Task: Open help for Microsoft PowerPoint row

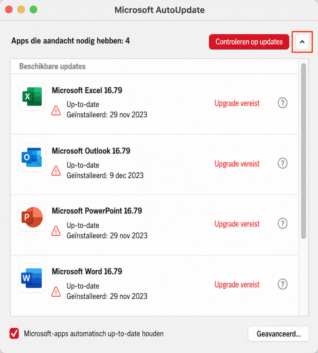Action: [x=282, y=224]
